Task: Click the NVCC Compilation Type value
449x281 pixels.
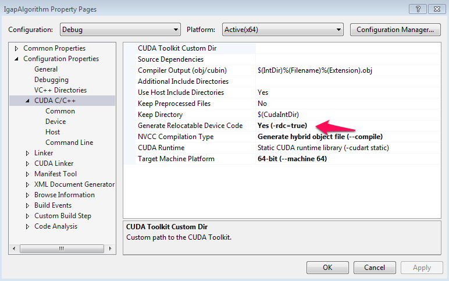Action: click(320, 137)
